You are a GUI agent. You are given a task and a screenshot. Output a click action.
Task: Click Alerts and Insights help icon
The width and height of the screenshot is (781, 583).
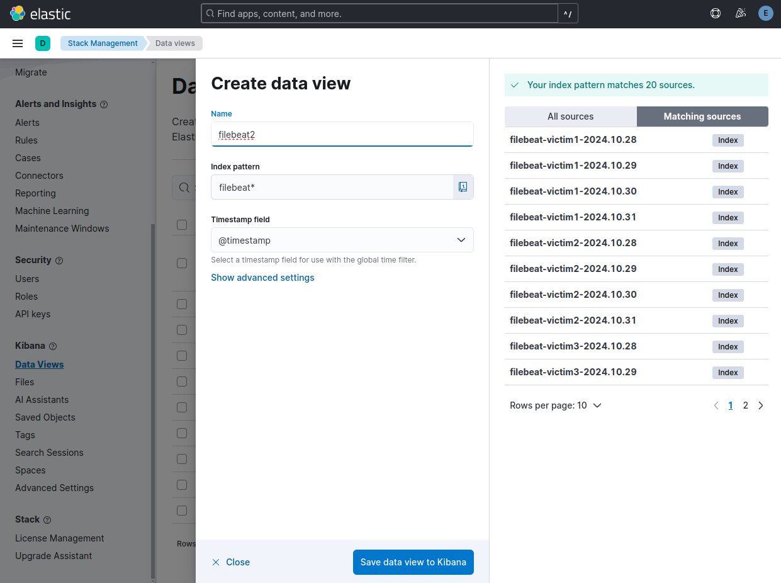(x=104, y=105)
